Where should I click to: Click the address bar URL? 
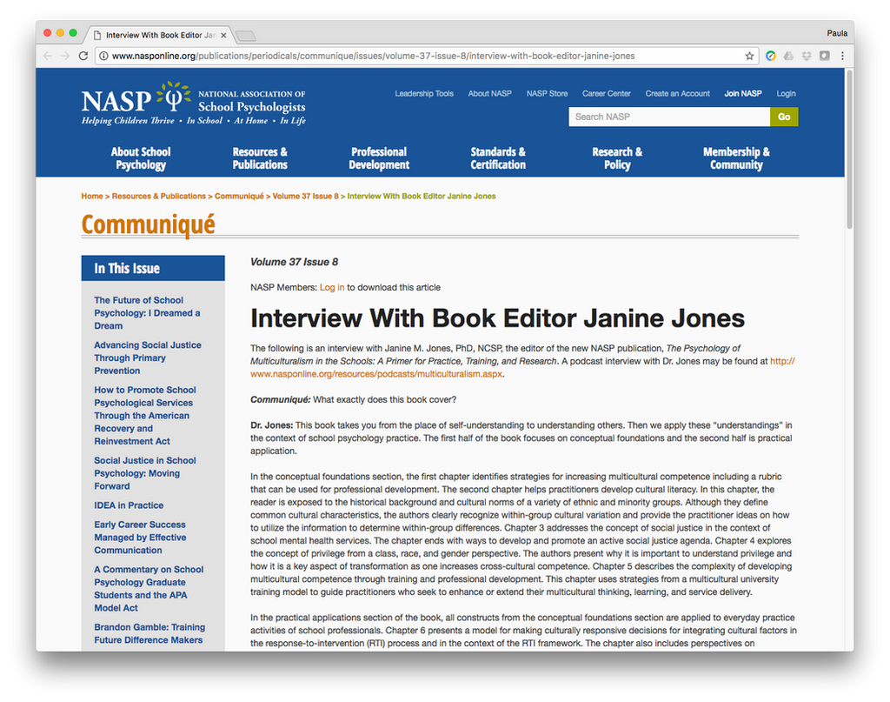[373, 56]
